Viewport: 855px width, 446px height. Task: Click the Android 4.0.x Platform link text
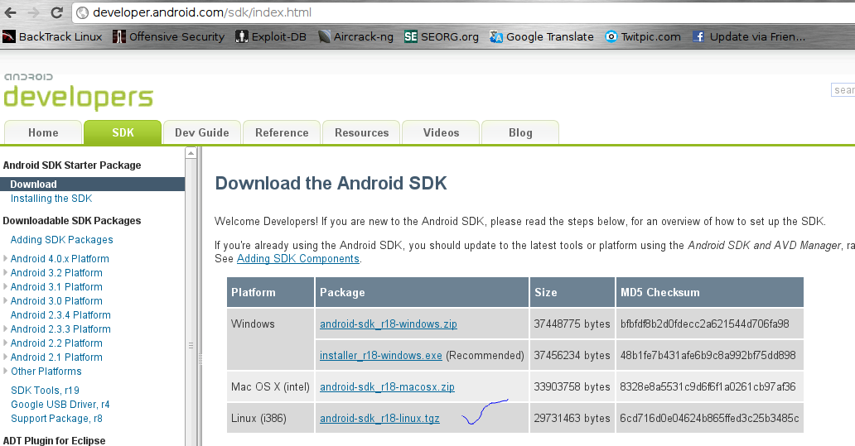coord(60,259)
